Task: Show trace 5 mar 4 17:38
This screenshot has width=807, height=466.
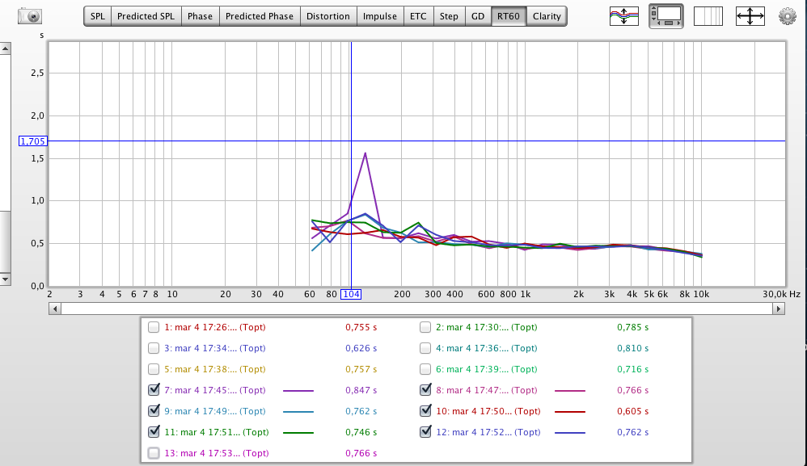Action: pyautogui.click(x=154, y=369)
